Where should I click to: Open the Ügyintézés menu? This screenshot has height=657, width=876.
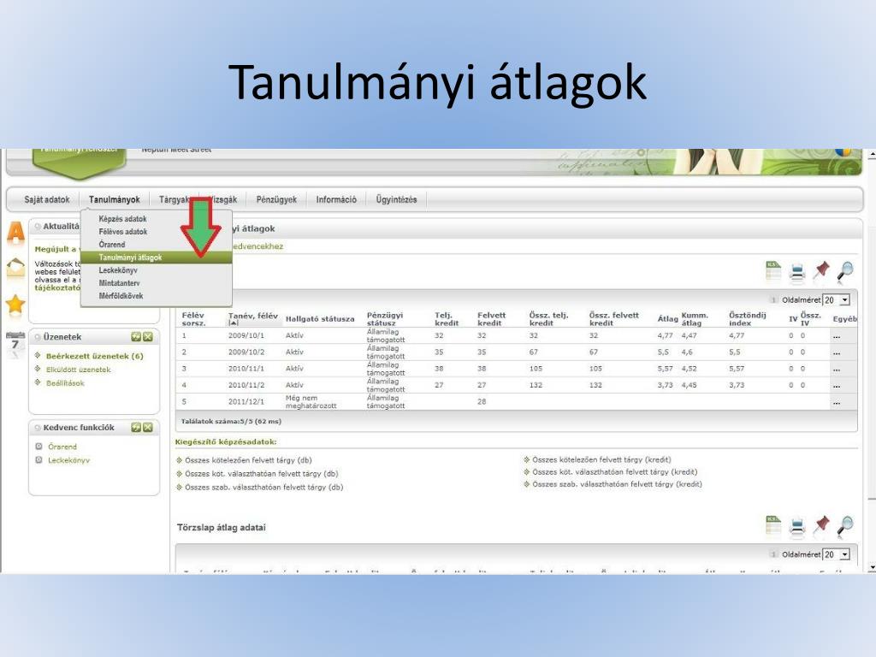pos(396,199)
